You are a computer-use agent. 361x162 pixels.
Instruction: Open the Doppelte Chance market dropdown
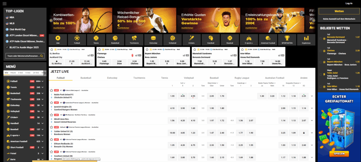[x=294, y=83]
